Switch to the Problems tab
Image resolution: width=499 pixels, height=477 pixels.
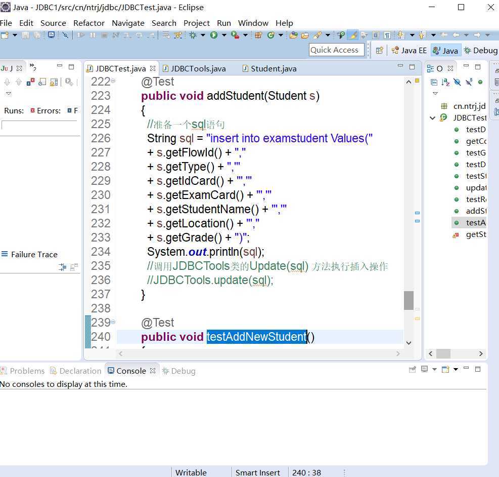point(23,371)
